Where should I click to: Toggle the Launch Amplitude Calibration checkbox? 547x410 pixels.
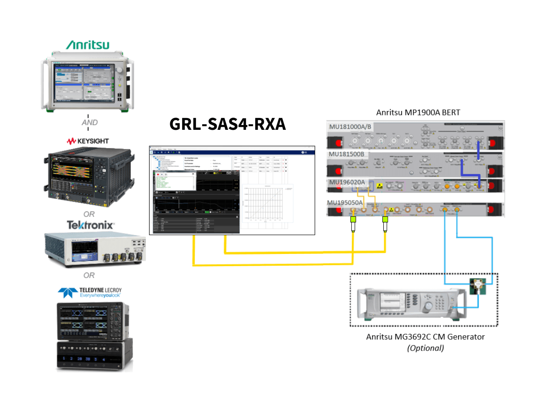pyautogui.click(x=159, y=161)
